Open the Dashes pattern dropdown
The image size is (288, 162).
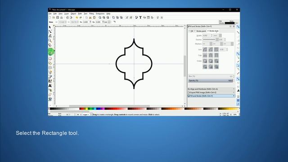pyautogui.click(x=211, y=40)
